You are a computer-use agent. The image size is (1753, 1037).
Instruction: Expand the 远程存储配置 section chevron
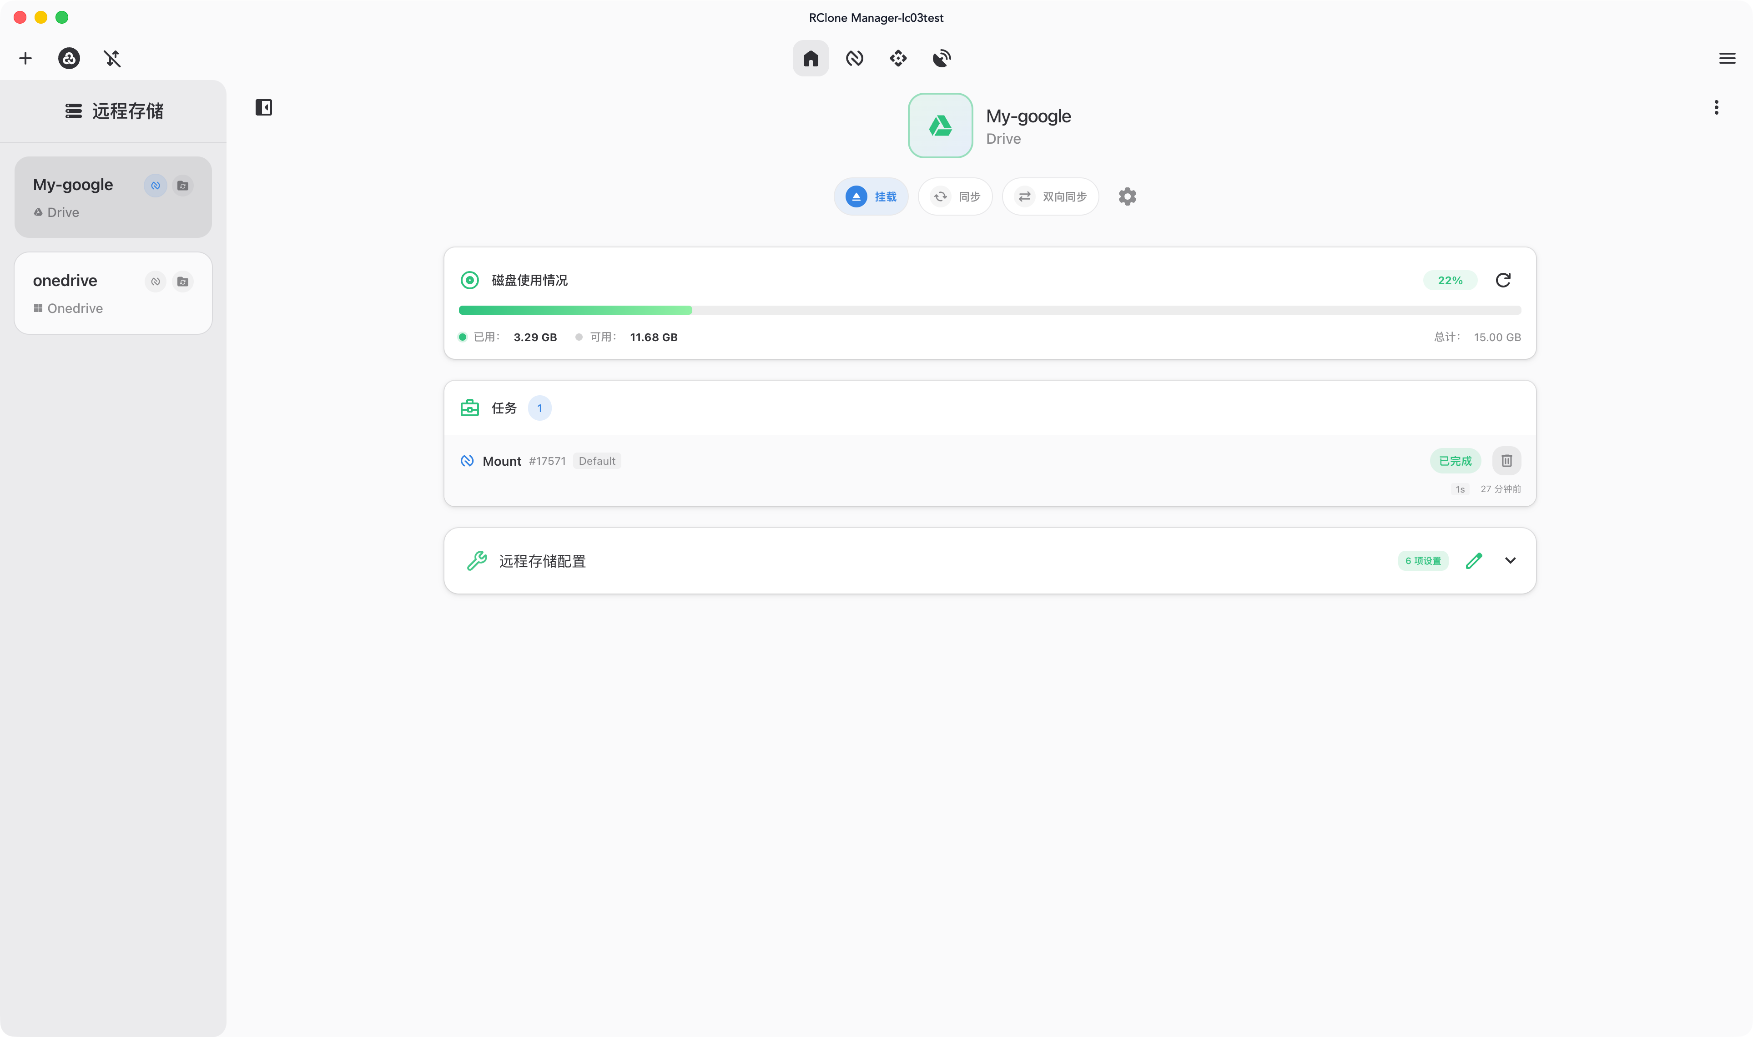coord(1510,560)
